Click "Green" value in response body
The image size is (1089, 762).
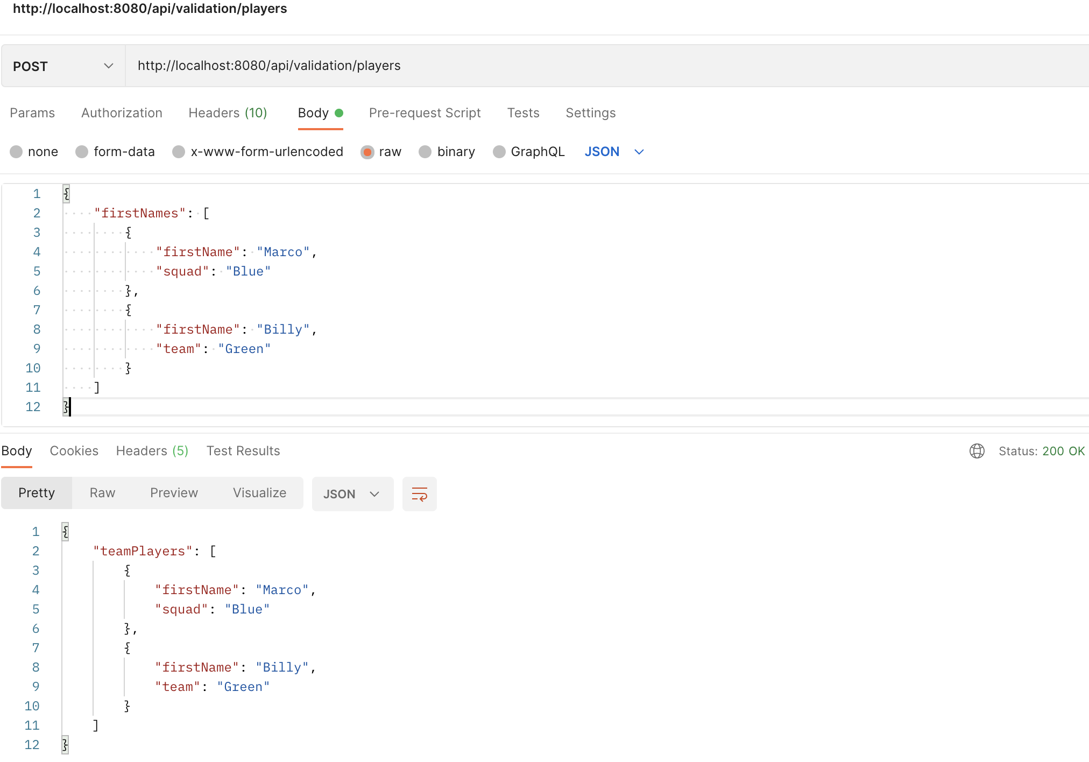tap(243, 687)
